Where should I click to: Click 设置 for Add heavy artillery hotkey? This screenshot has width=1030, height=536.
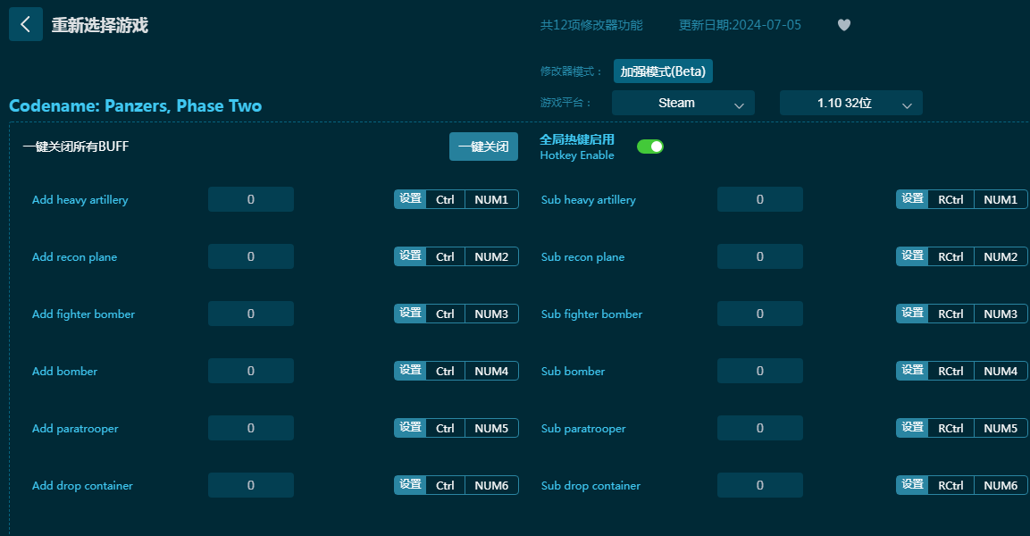coord(411,199)
